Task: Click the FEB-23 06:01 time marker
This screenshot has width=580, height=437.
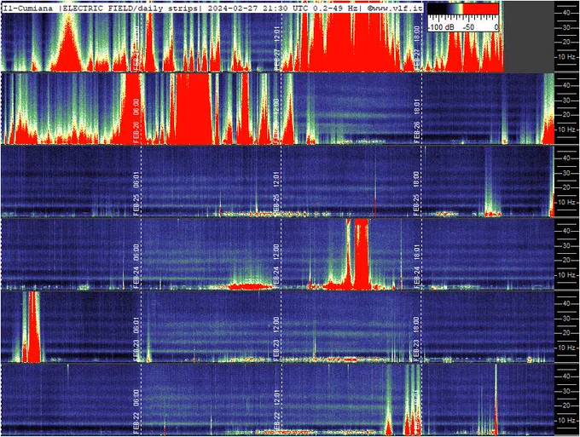Action: pyautogui.click(x=136, y=339)
